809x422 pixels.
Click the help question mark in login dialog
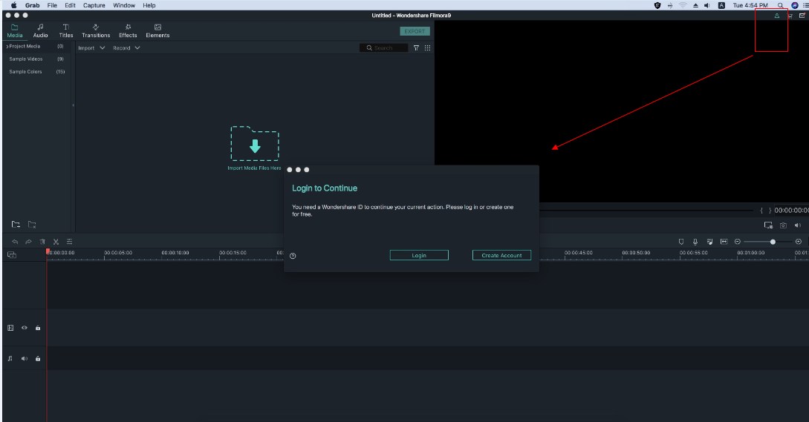[x=293, y=256]
